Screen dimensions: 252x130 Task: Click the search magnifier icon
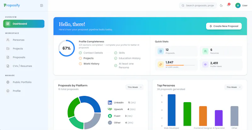[183, 5]
